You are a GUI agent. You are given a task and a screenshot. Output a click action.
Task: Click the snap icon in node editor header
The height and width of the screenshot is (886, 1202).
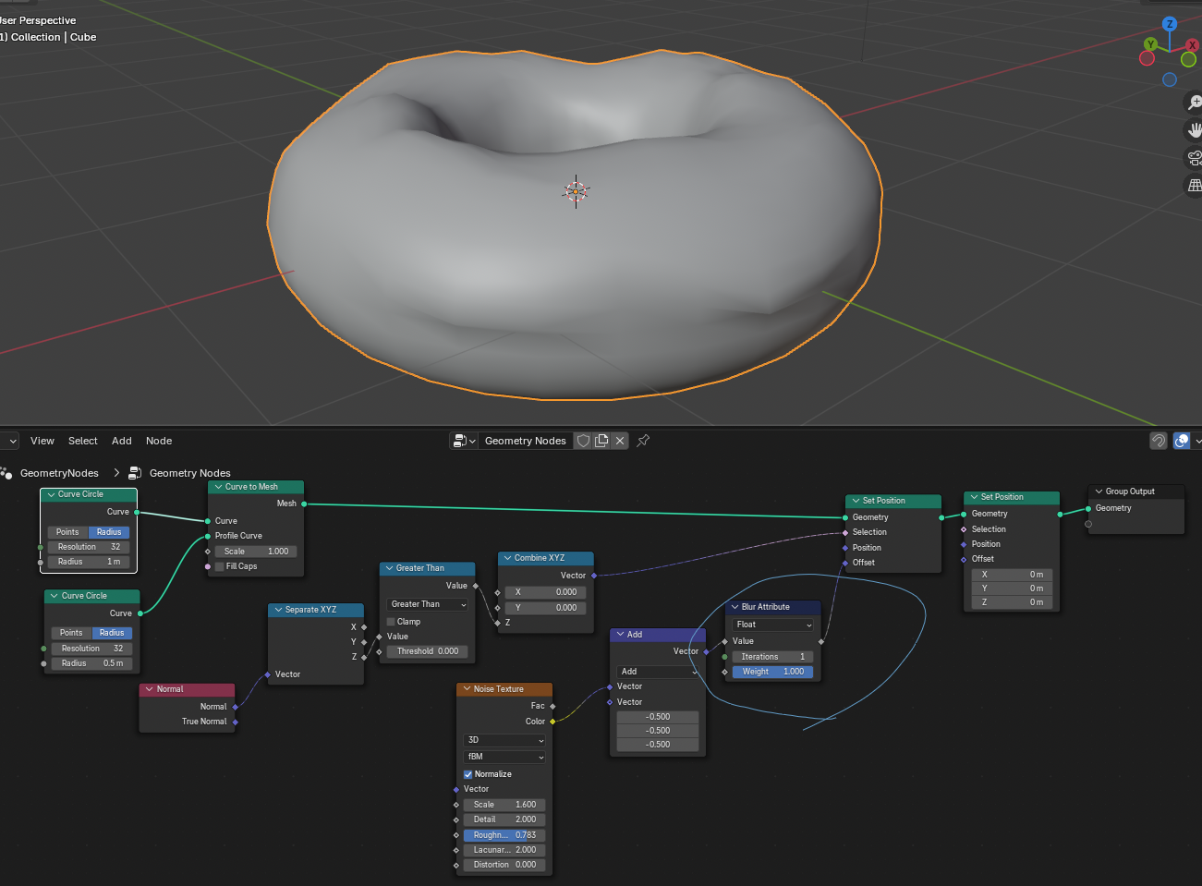pyautogui.click(x=1159, y=441)
